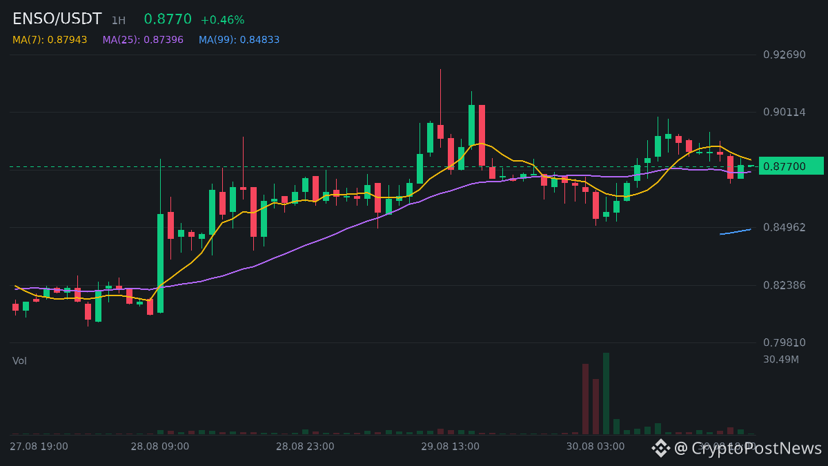
Task: Click the 29.08 13:00 time axis label
Action: pyautogui.click(x=451, y=447)
